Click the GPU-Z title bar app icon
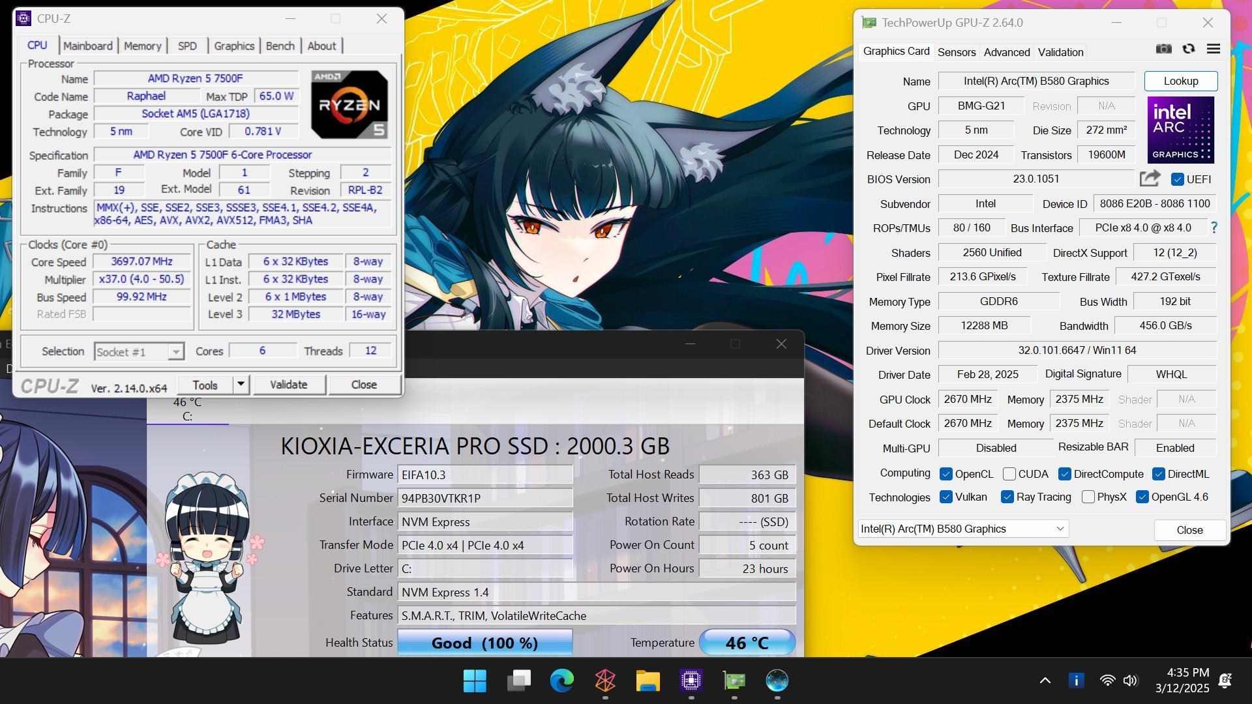This screenshot has width=1252, height=704. (869, 23)
